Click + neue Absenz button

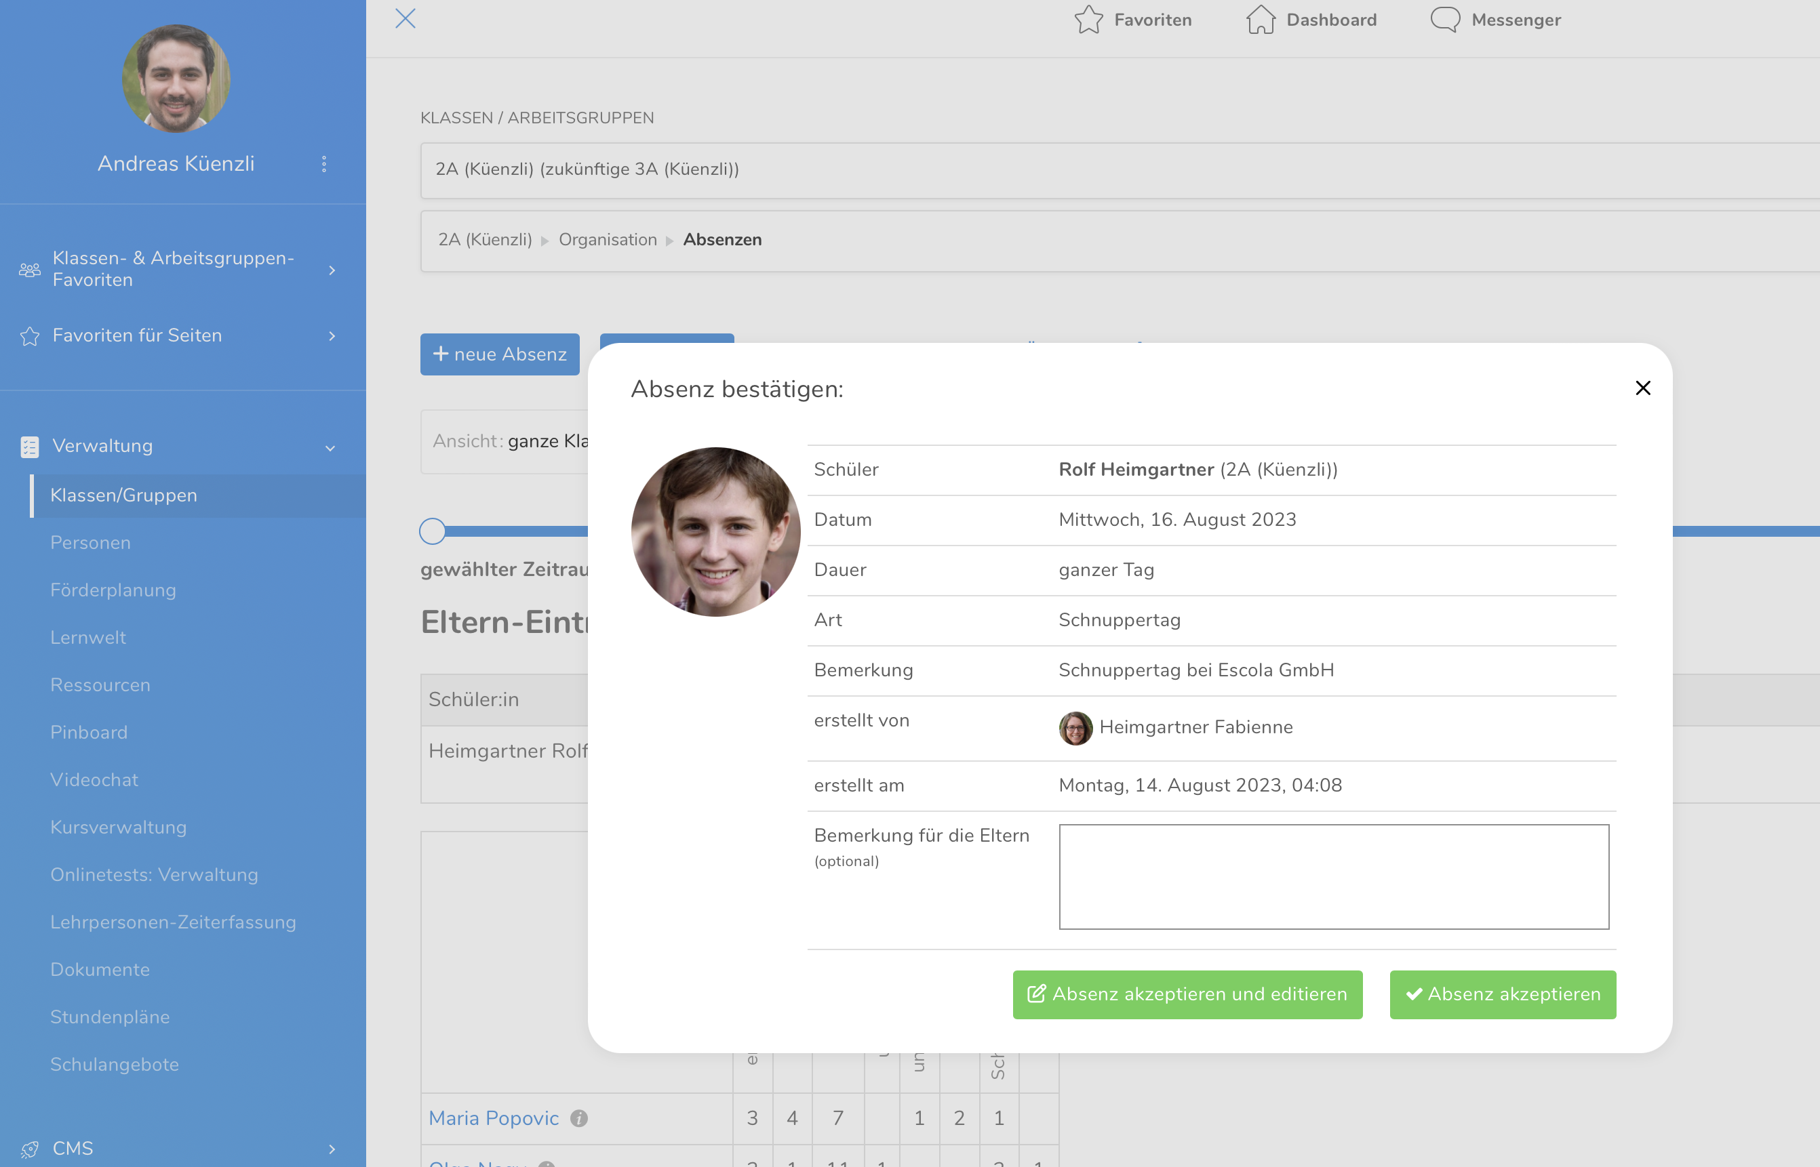500,354
